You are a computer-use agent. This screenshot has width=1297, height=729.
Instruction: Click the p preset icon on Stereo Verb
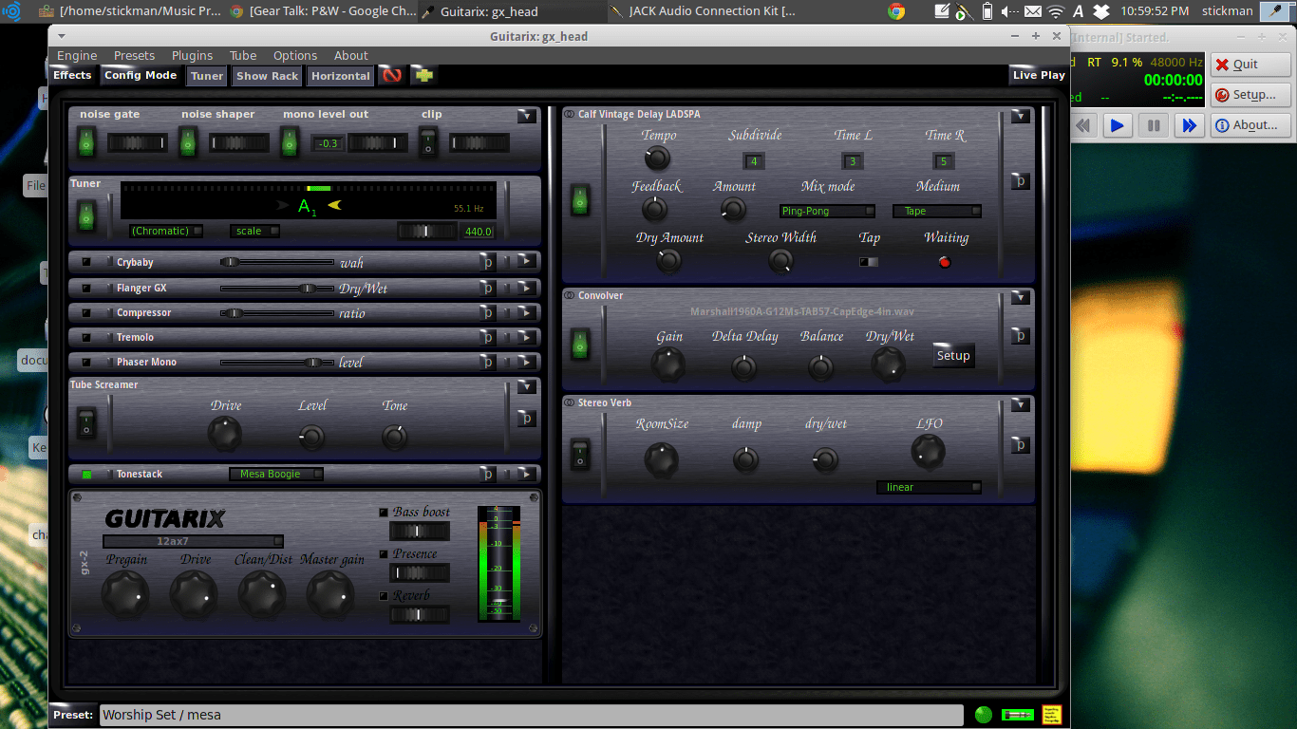point(1019,443)
